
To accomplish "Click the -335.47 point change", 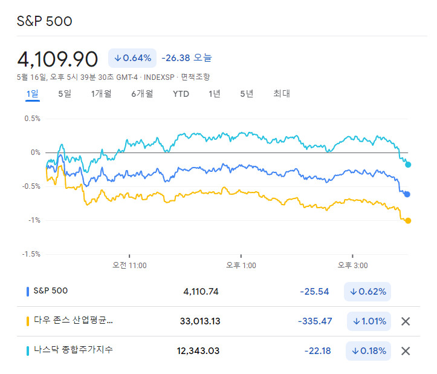I will point(315,321).
